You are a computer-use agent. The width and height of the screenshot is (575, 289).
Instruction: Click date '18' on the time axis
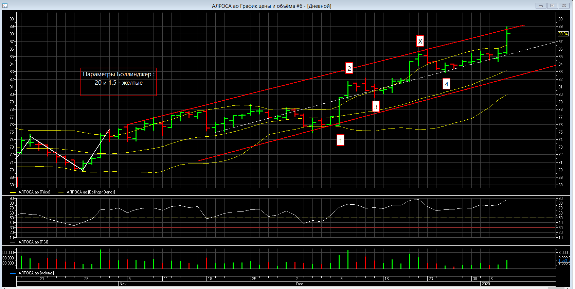[x=210, y=279]
